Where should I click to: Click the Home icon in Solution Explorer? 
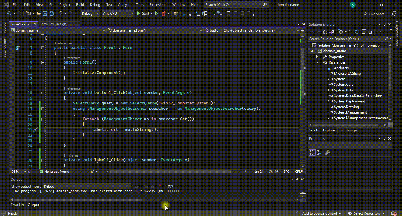(325, 32)
